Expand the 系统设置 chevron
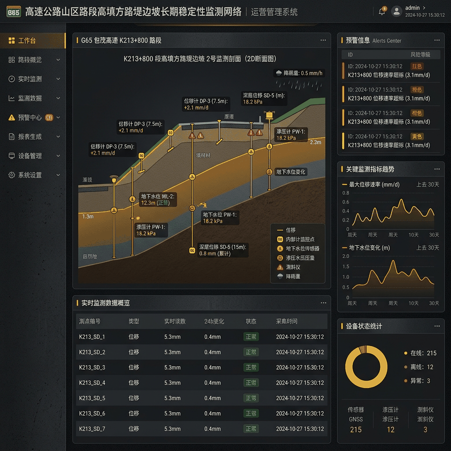Image resolution: width=451 pixels, height=451 pixels. point(58,175)
